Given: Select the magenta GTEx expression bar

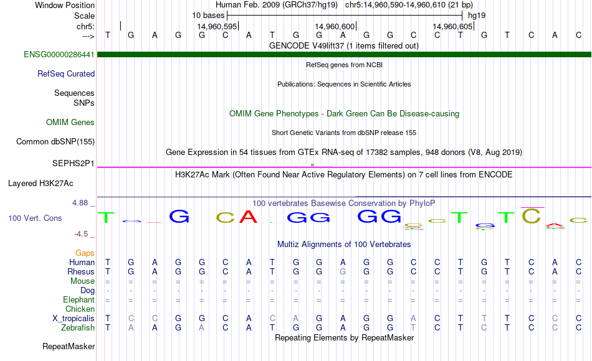Looking at the screenshot, I should [x=345, y=167].
